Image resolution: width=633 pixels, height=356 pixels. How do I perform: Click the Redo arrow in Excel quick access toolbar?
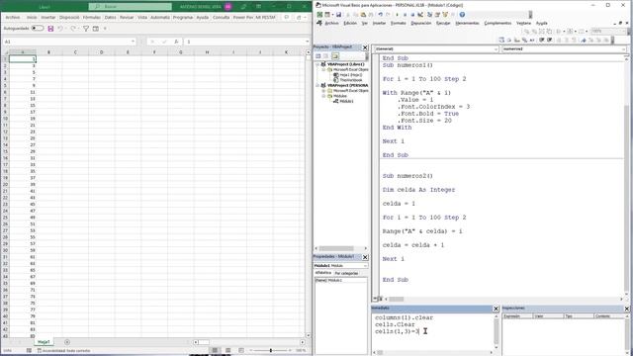73,29
